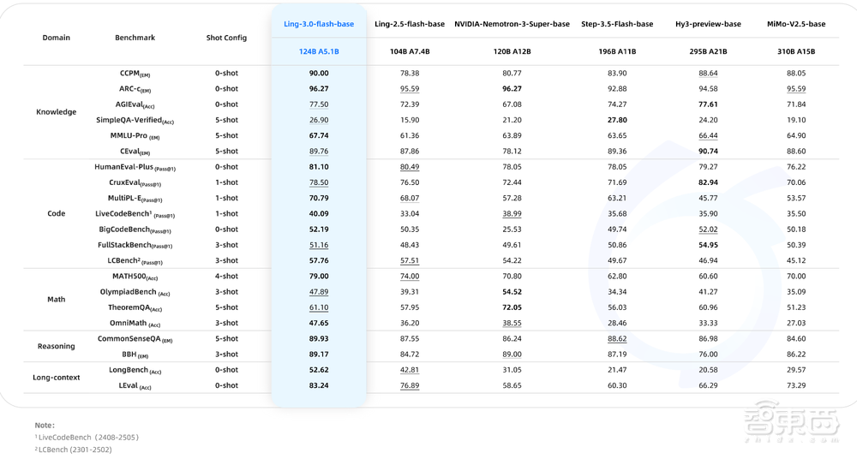Image resolution: width=857 pixels, height=459 pixels.
Task: Click the Benchmark column header
Action: tap(135, 38)
